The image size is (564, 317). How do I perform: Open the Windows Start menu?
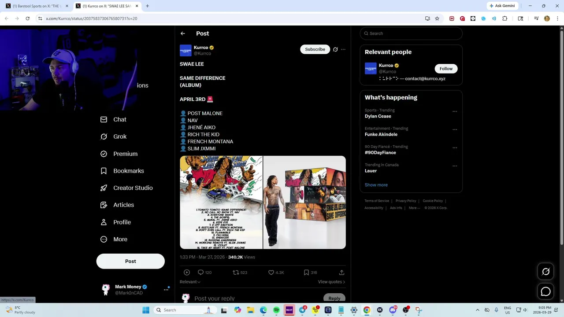pyautogui.click(x=146, y=310)
